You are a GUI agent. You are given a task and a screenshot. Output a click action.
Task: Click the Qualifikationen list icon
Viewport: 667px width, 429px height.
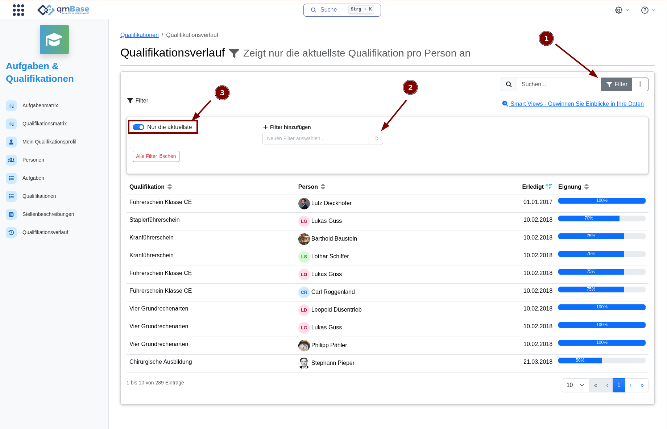click(x=11, y=196)
